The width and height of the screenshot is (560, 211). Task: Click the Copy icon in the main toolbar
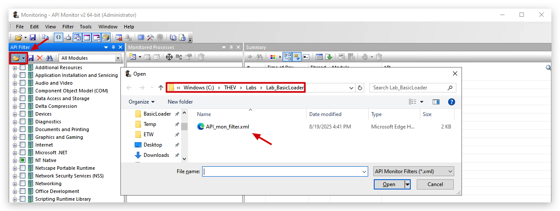45,37
